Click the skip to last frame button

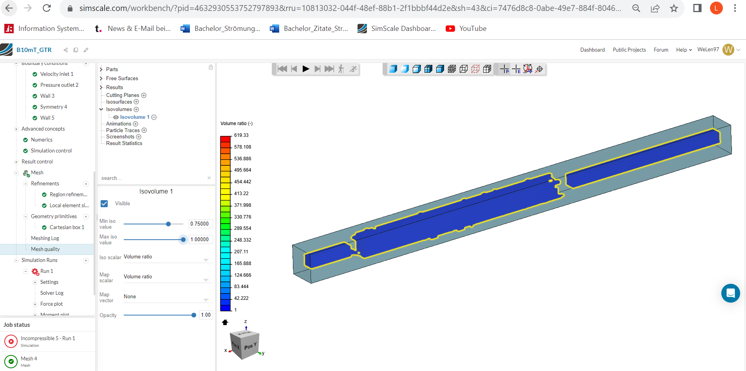pyautogui.click(x=329, y=69)
